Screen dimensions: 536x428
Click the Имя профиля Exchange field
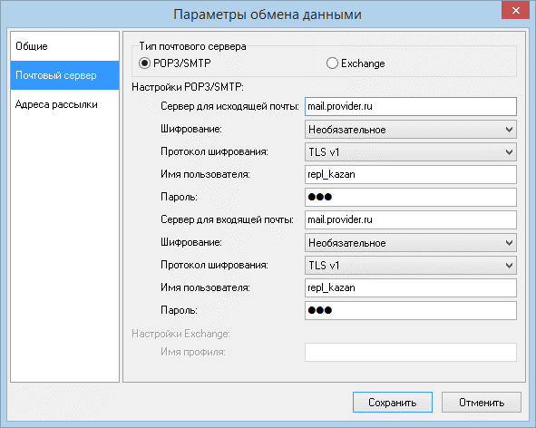point(411,352)
